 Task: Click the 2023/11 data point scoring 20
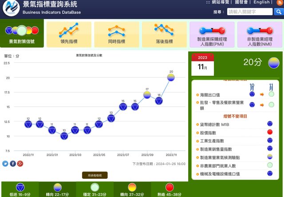[171, 78]
